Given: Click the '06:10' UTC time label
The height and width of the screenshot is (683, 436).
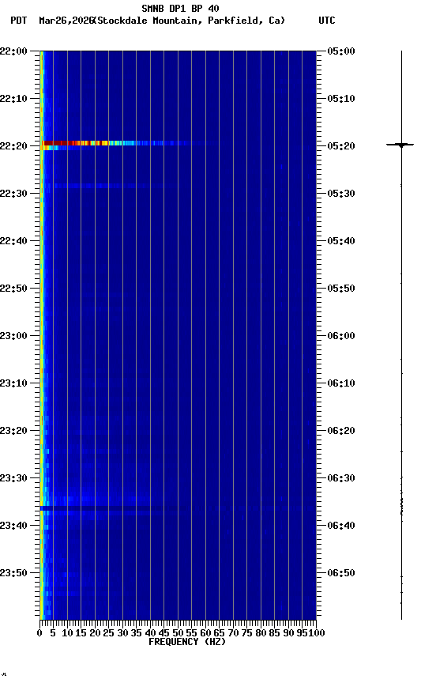Looking at the screenshot, I should click(341, 383).
